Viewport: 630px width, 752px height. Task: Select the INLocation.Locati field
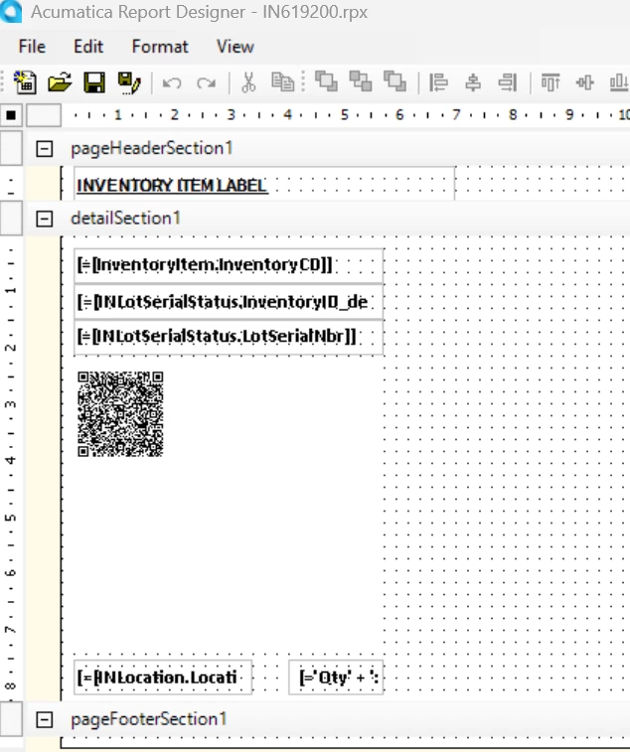(163, 677)
